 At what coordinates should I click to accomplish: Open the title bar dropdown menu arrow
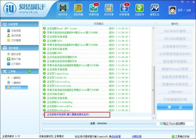pyautogui.click(x=182, y=2)
